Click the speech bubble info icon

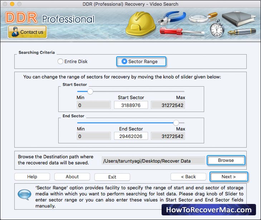(24, 194)
